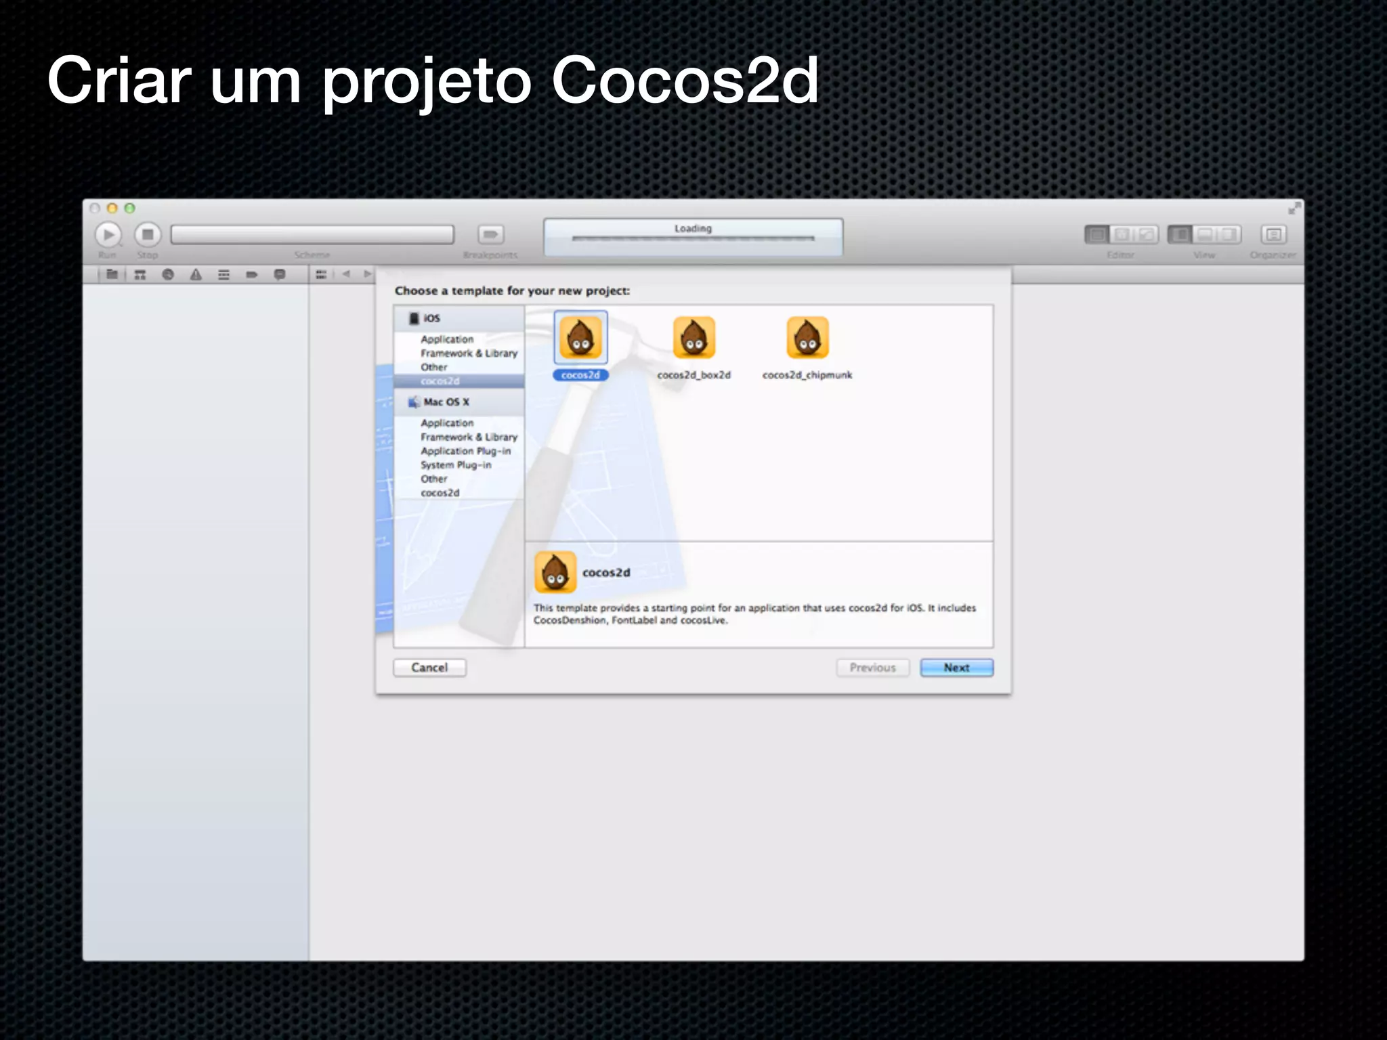Screen dimensions: 1387x1040
Task: Go back with the left arrow in jump bar
Action: [x=346, y=274]
